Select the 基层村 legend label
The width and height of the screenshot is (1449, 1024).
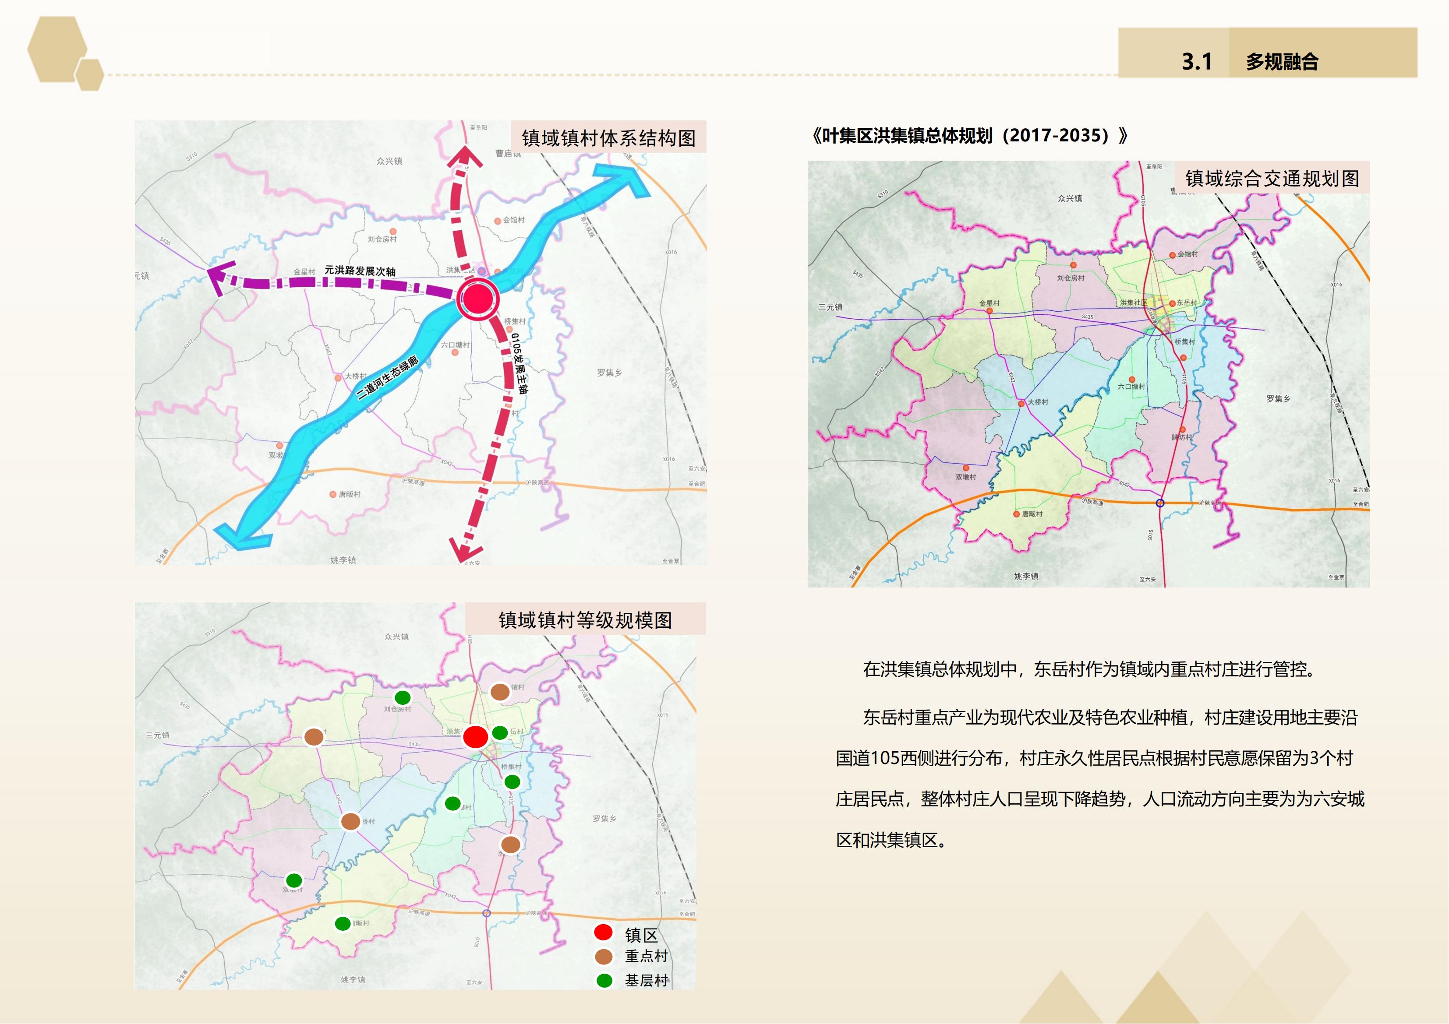pos(646,981)
